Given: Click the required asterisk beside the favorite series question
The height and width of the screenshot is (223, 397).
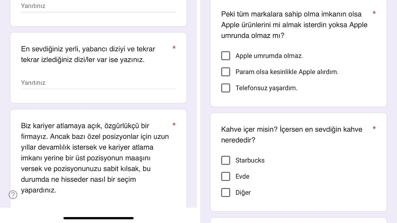Looking at the screenshot, I should pos(174,48).
